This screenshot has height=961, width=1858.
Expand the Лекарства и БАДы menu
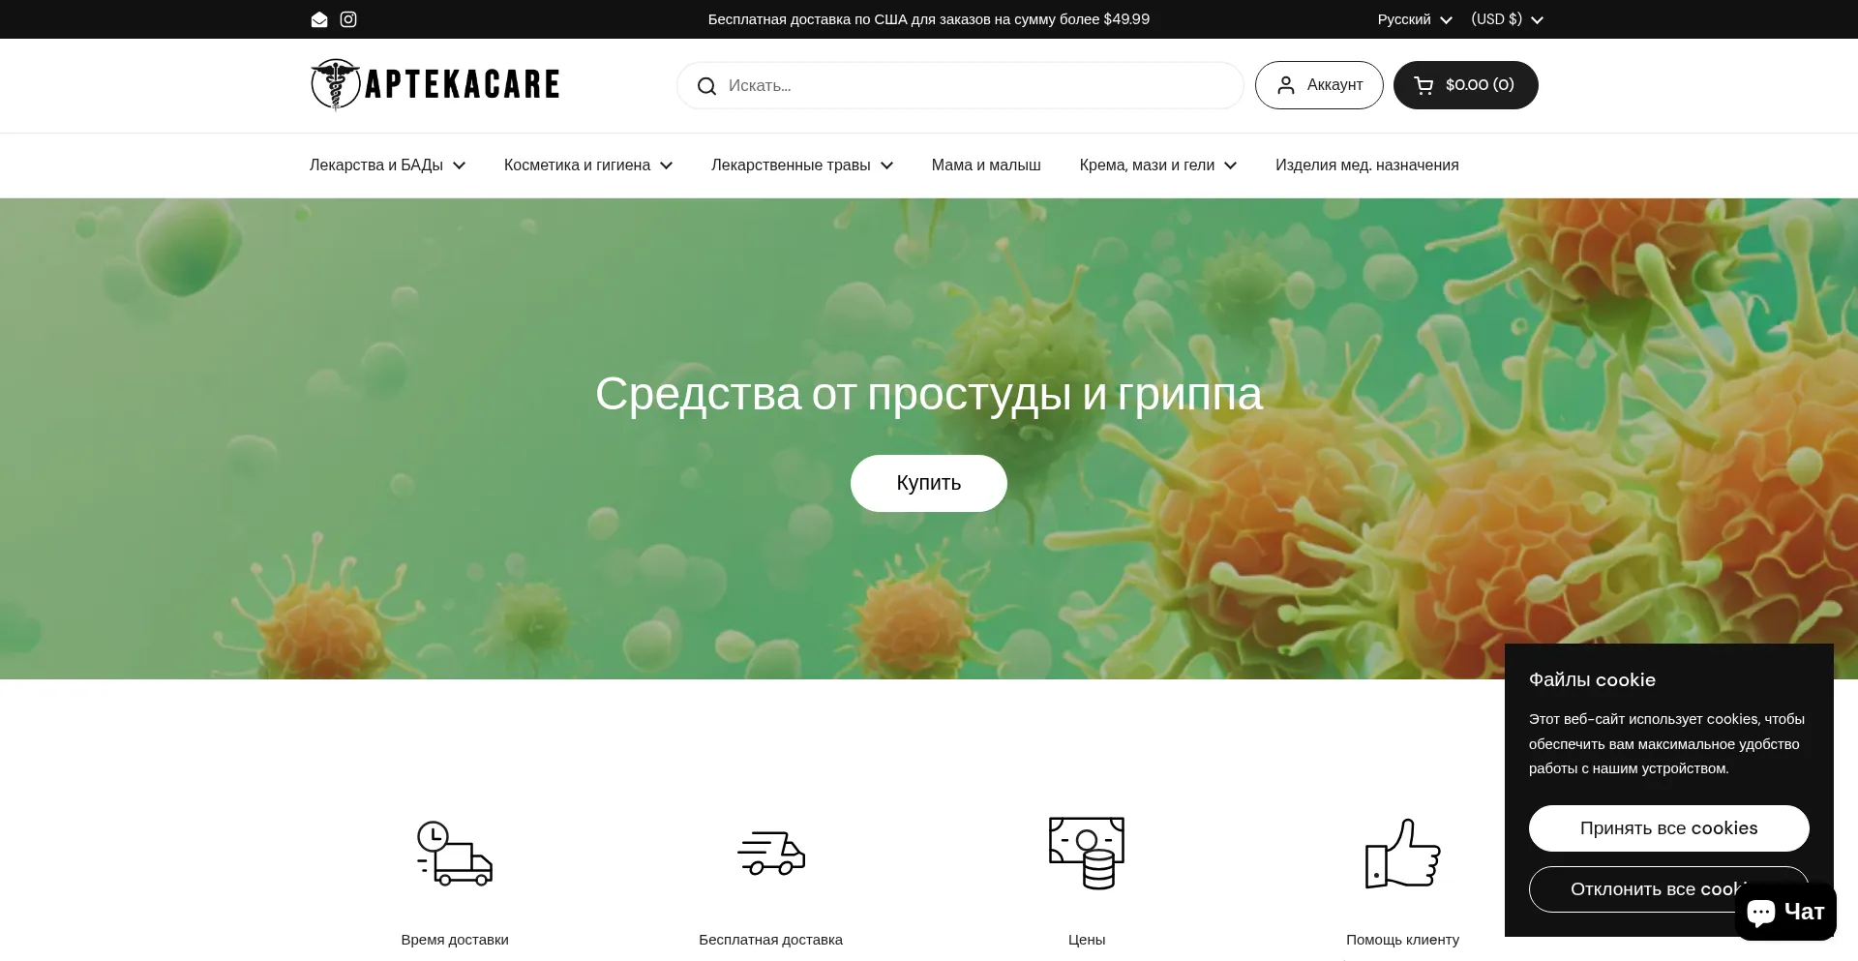pyautogui.click(x=387, y=165)
